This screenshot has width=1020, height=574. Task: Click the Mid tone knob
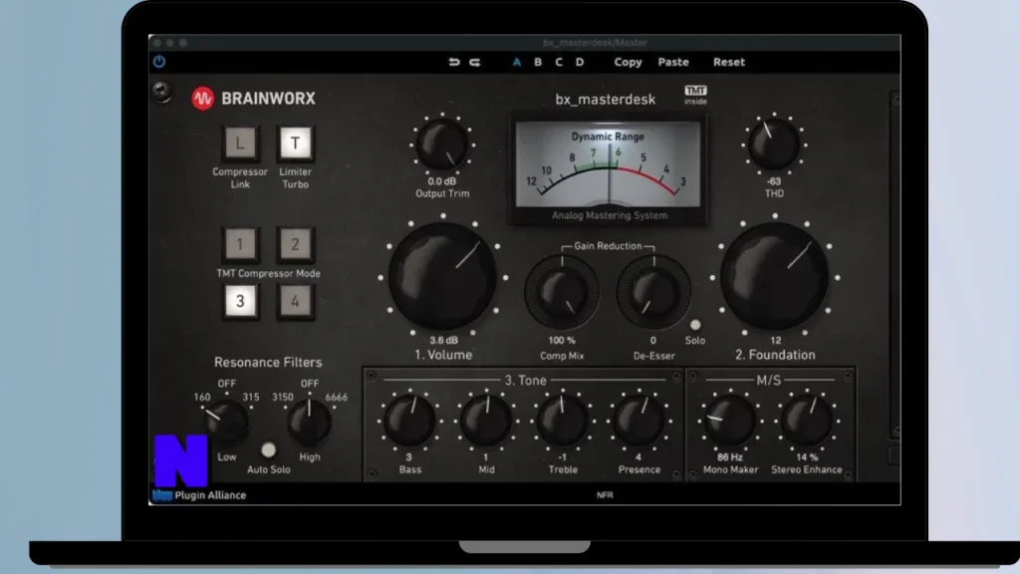pos(486,421)
